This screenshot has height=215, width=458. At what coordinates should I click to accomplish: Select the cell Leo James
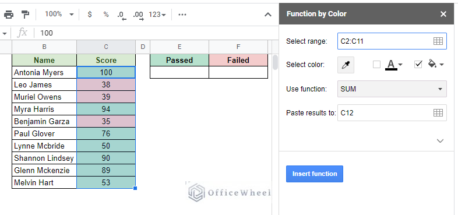[44, 84]
